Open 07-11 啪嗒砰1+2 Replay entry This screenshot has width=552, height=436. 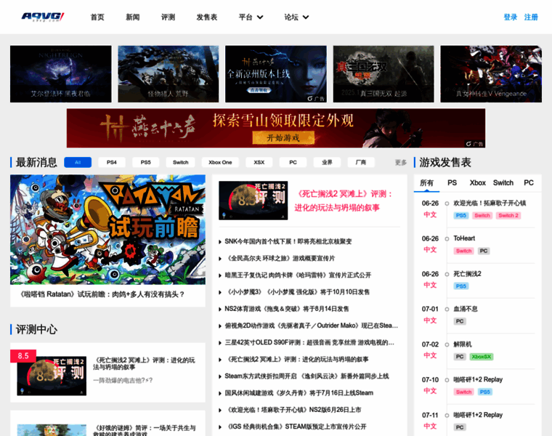(x=478, y=415)
